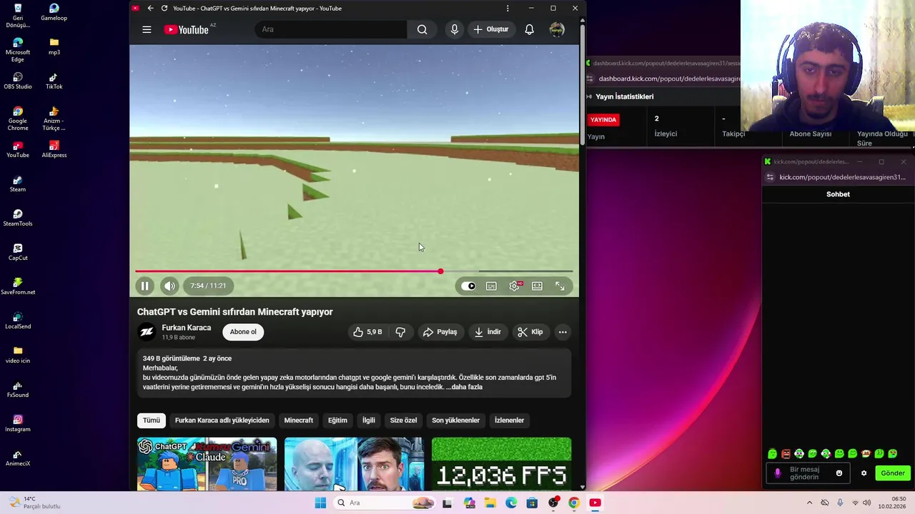Click the Oluştur create button
The width and height of the screenshot is (915, 514).
click(x=490, y=29)
